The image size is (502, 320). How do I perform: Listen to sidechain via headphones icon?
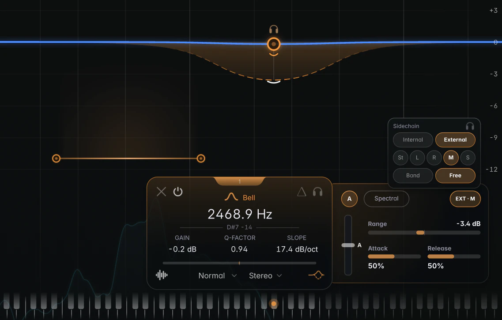(470, 126)
